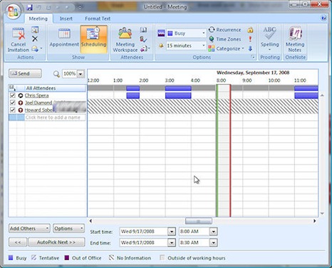Viewport: 332px width, 268px height.
Task: Click the Send button
Action: point(25,73)
